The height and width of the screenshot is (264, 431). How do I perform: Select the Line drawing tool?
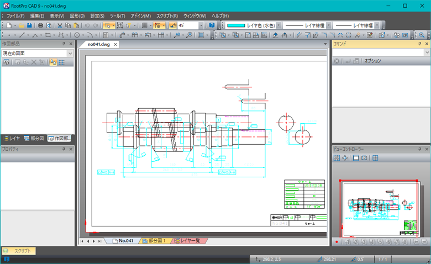click(22, 35)
